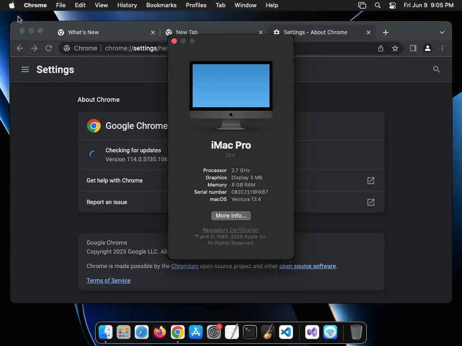Open Control Center in the menu bar
This screenshot has height=346, width=462.
[393, 5]
